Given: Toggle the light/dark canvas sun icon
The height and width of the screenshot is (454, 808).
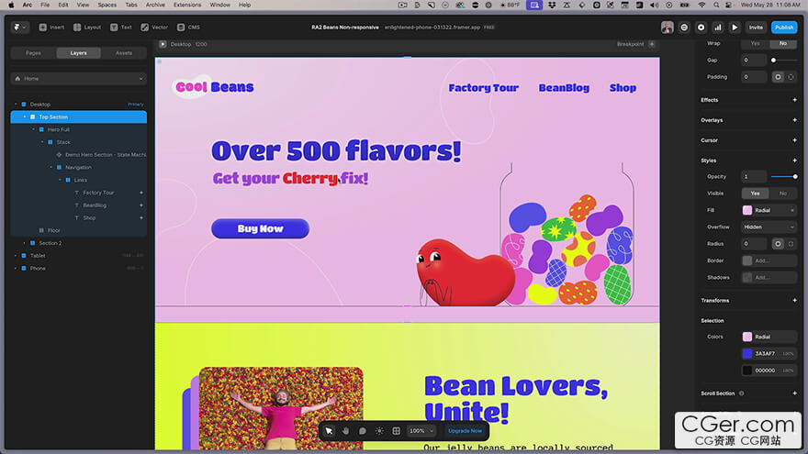Looking at the screenshot, I should (379, 430).
